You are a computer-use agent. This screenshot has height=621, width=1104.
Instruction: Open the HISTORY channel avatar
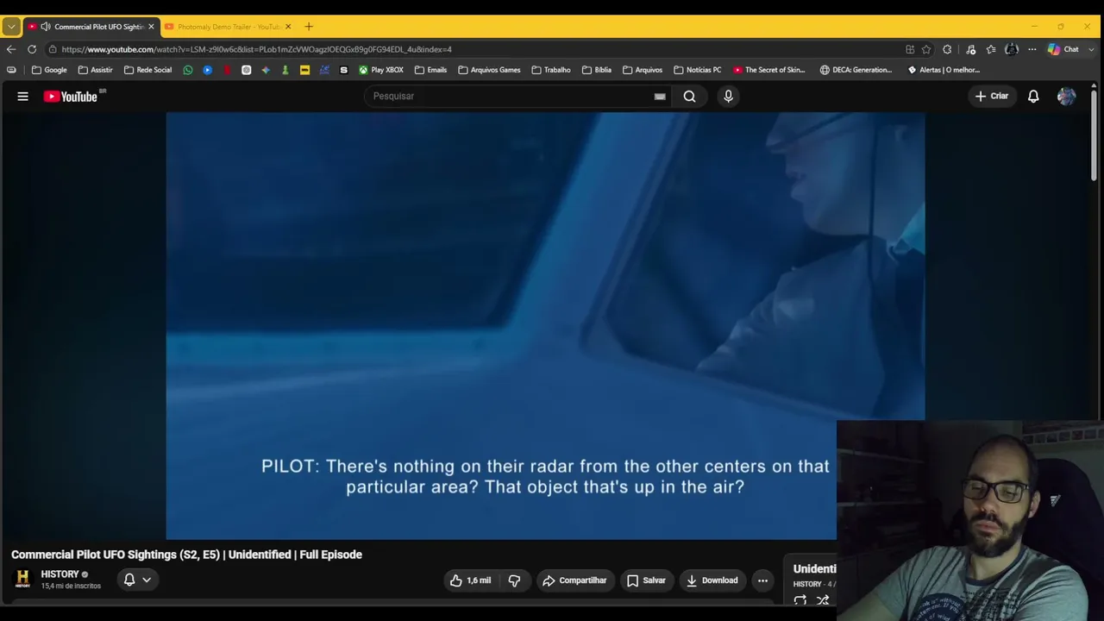coord(22,579)
